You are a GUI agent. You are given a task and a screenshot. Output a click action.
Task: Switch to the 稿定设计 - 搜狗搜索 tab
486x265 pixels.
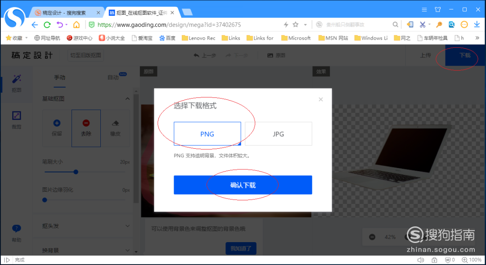click(64, 13)
